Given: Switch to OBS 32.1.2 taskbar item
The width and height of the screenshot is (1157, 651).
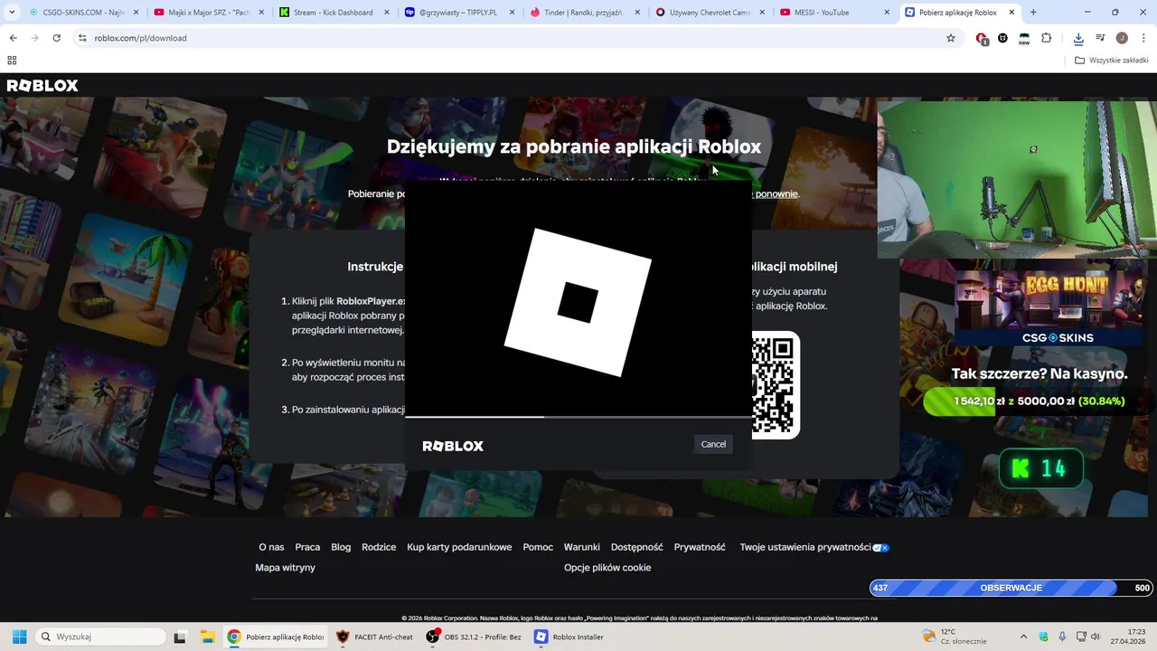Looking at the screenshot, I should [475, 637].
